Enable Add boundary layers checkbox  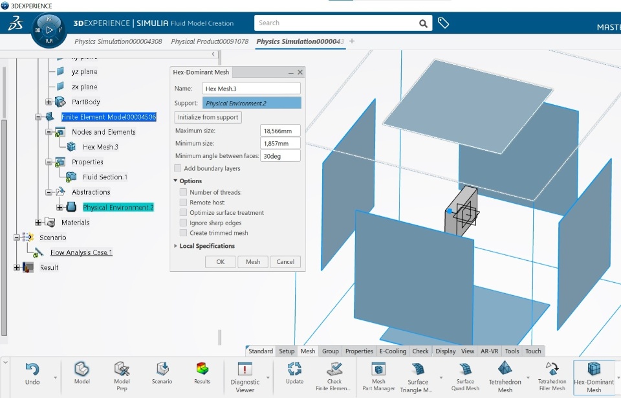click(178, 168)
